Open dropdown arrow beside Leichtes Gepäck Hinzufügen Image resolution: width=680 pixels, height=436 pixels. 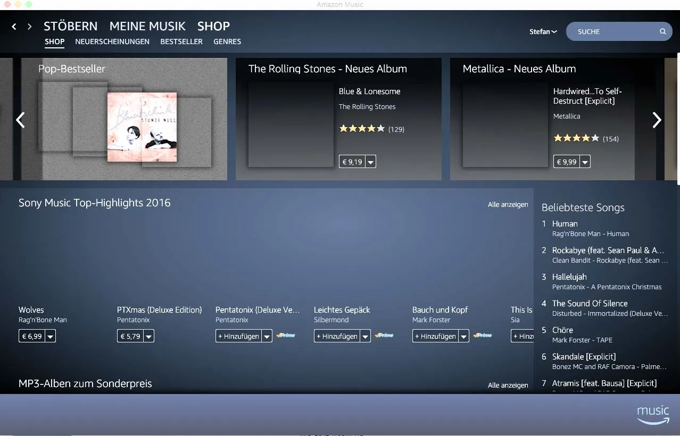(365, 337)
